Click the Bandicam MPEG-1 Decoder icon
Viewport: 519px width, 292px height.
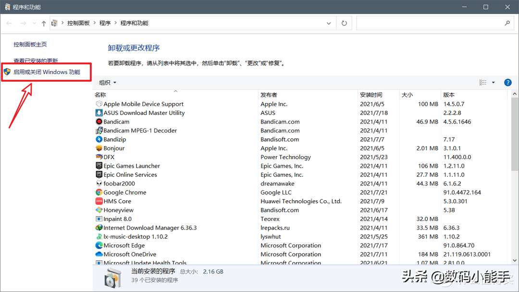point(99,131)
